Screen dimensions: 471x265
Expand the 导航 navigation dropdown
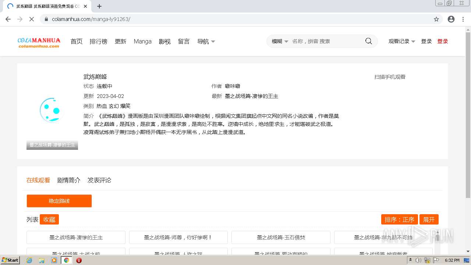[206, 42]
